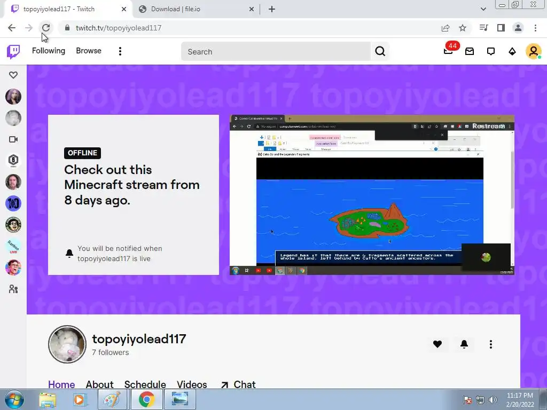Open notifications inbox with 44 badge
The width and height of the screenshot is (547, 410).
448,52
